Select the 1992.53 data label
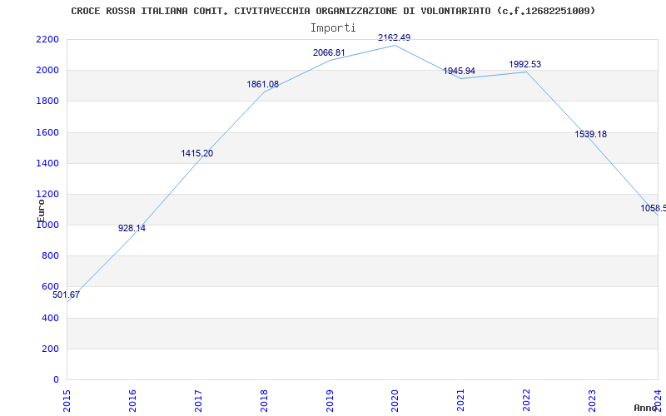Screen dimensions: 666x416 [x=525, y=64]
